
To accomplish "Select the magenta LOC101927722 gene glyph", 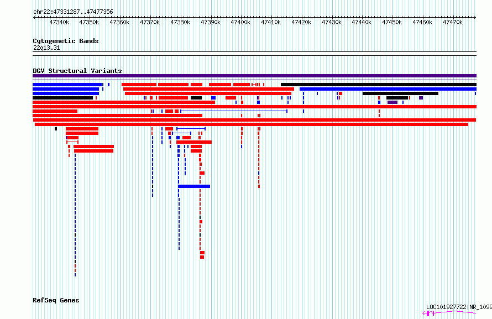I will pos(449,313).
